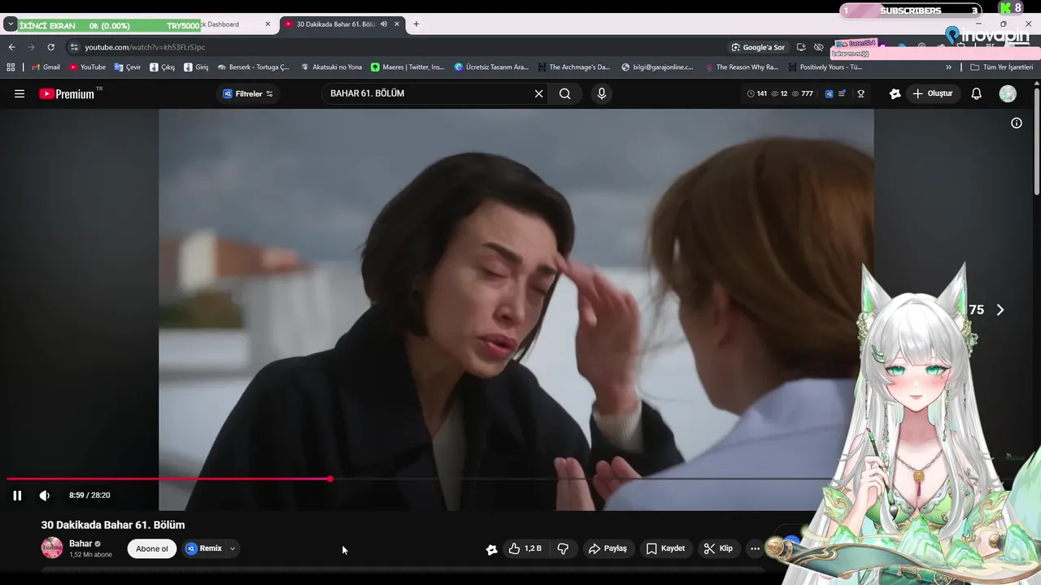Mute the tab via its speaker icon
Viewport: 1041px width, 585px height.
384,24
